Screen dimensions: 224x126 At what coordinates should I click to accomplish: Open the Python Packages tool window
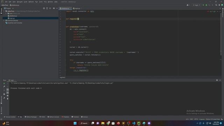[x=31, y=117]
